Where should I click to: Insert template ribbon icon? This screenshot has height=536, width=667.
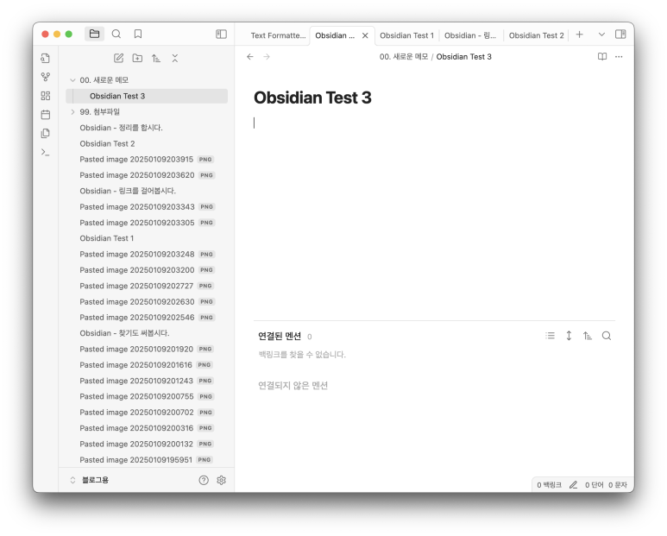46,133
